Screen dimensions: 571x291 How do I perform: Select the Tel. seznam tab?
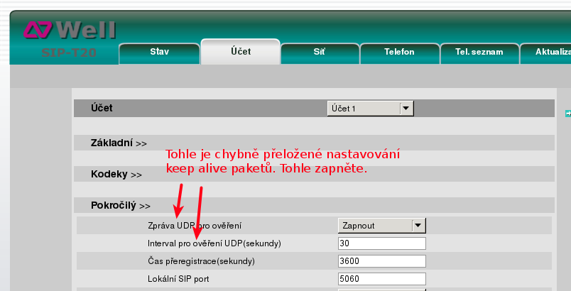tap(479, 52)
